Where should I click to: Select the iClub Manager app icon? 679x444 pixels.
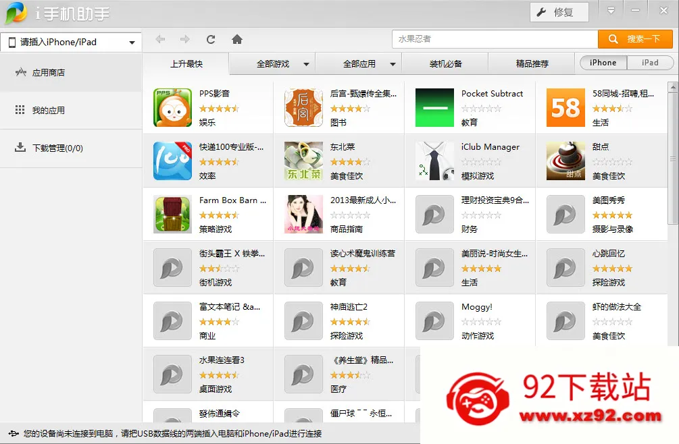pyautogui.click(x=434, y=161)
